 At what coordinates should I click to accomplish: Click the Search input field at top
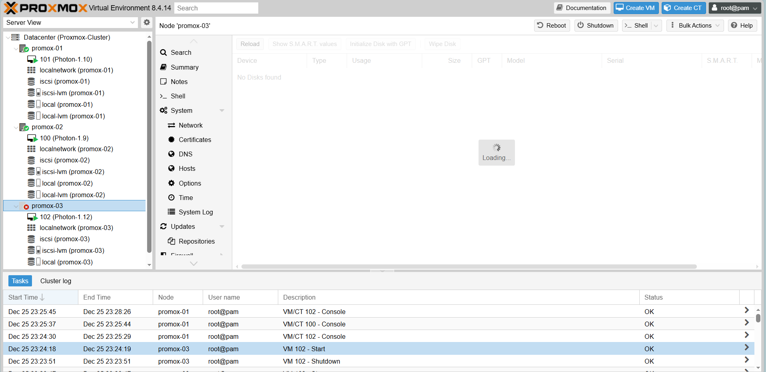(x=216, y=8)
